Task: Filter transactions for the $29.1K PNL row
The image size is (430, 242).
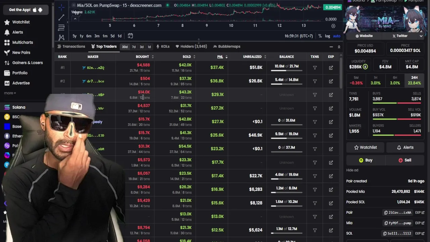Action: [315, 95]
